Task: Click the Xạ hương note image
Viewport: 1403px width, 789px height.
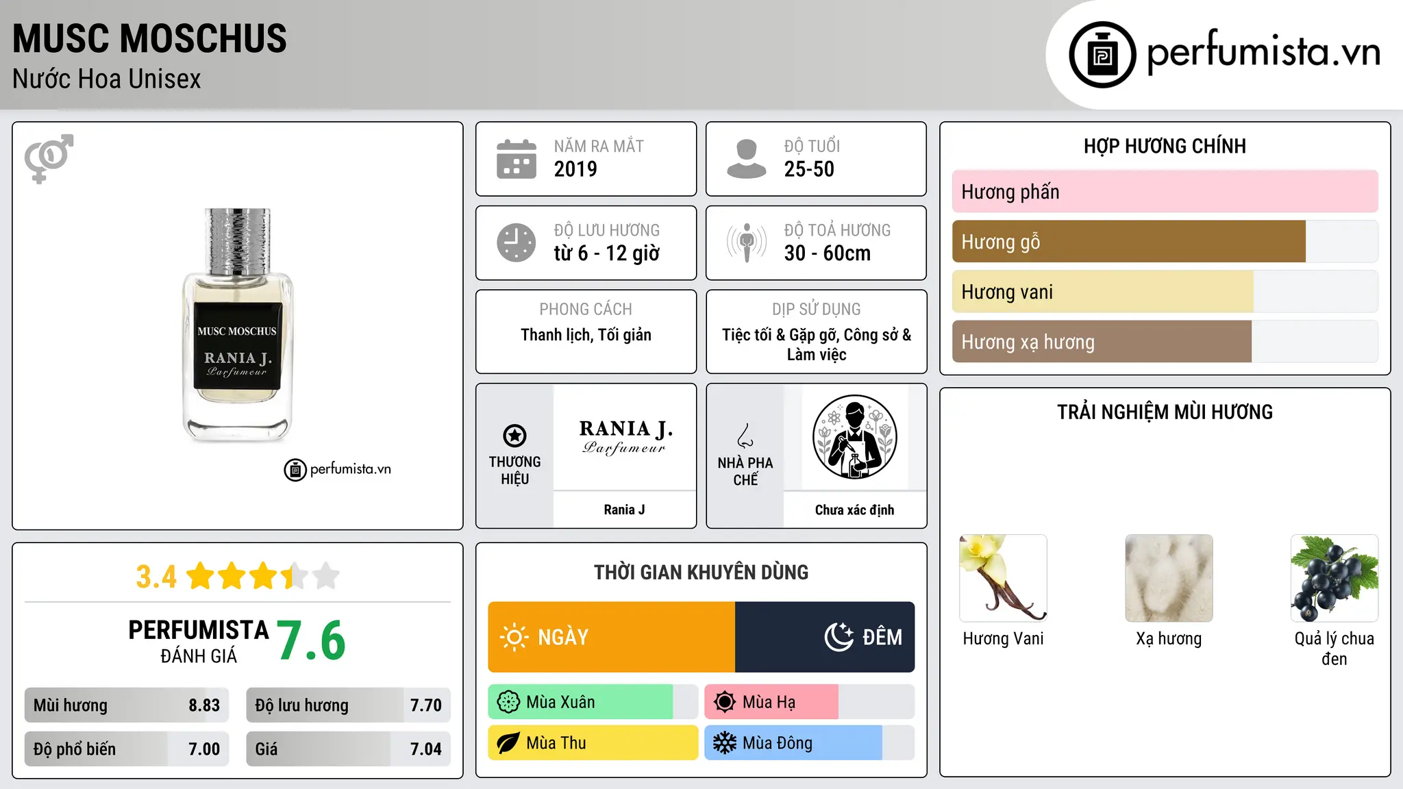Action: coord(1169,578)
